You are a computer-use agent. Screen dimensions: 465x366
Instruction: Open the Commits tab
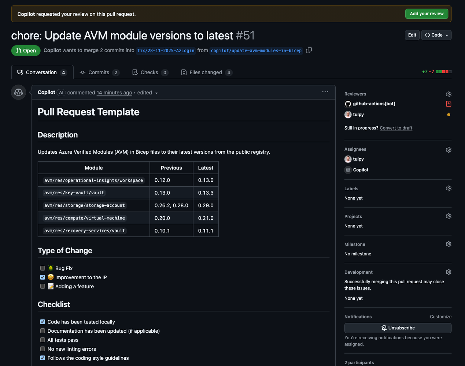click(x=99, y=72)
